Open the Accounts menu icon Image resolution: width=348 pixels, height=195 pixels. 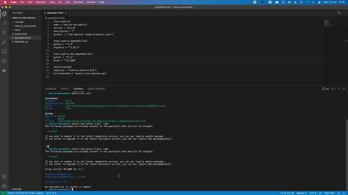point(4,177)
